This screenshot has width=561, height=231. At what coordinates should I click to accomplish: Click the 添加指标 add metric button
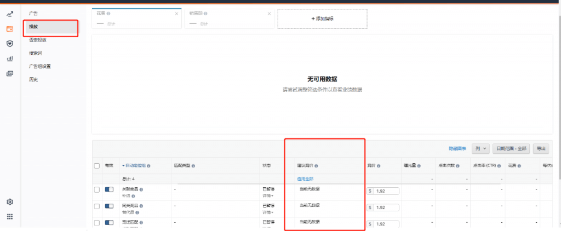322,19
